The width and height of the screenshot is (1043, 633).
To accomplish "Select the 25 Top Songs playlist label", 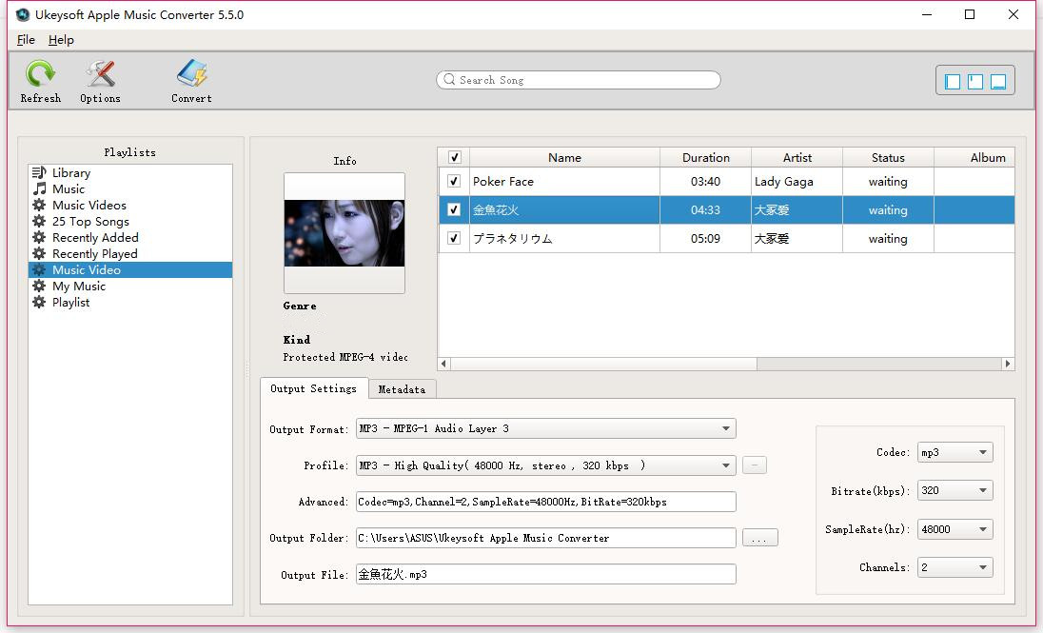I will (x=90, y=221).
